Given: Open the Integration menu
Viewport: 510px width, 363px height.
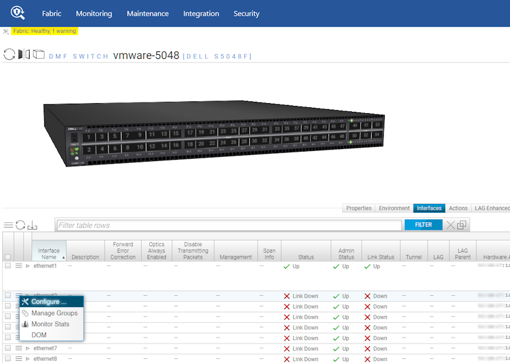Looking at the screenshot, I should (x=201, y=14).
